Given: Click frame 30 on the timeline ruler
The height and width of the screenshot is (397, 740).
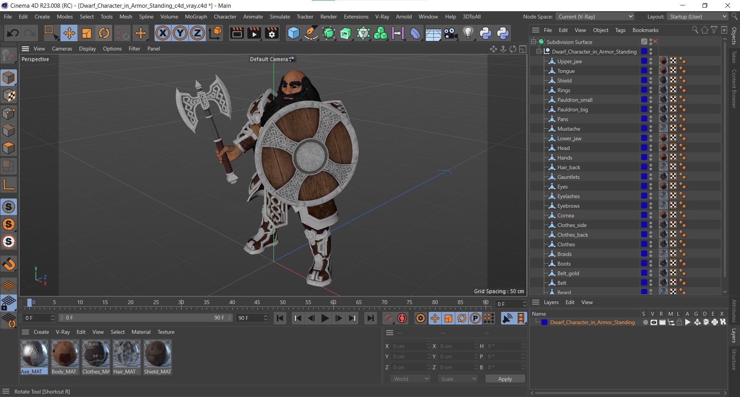Looking at the screenshot, I should tap(181, 302).
